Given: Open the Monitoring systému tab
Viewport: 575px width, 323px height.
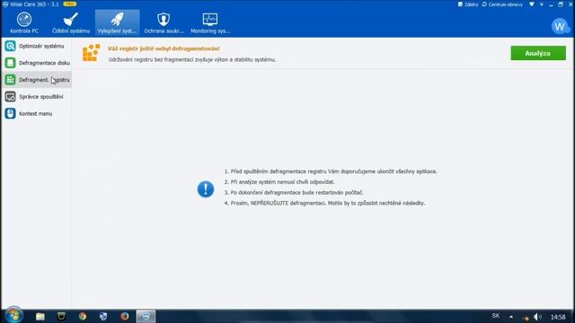Looking at the screenshot, I should click(210, 22).
